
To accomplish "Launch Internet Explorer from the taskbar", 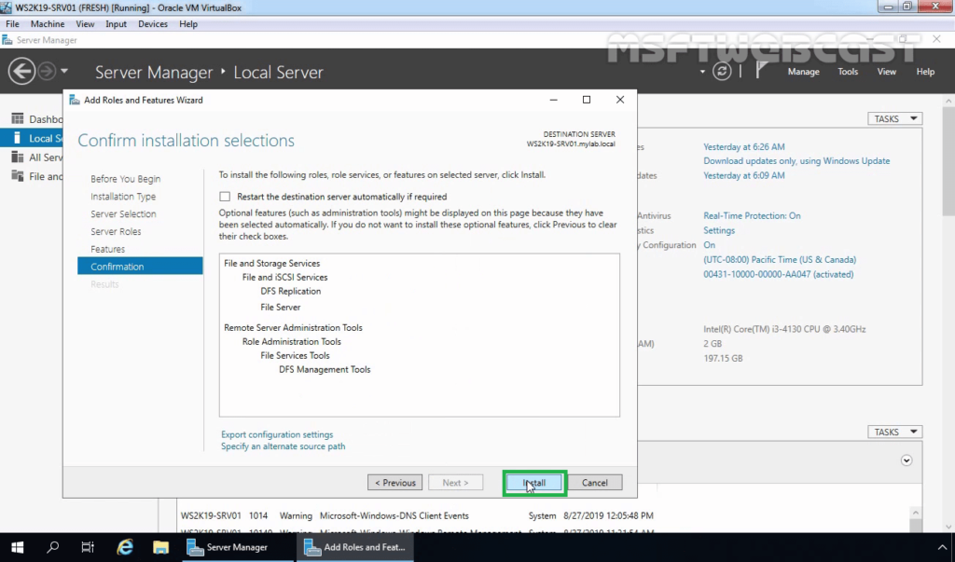I will coord(125,547).
